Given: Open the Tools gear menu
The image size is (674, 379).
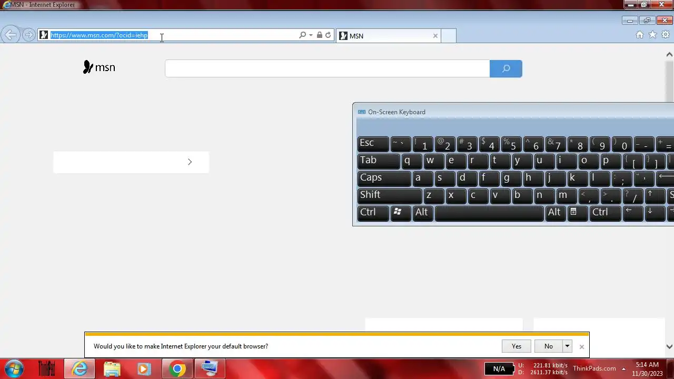Looking at the screenshot, I should (666, 35).
